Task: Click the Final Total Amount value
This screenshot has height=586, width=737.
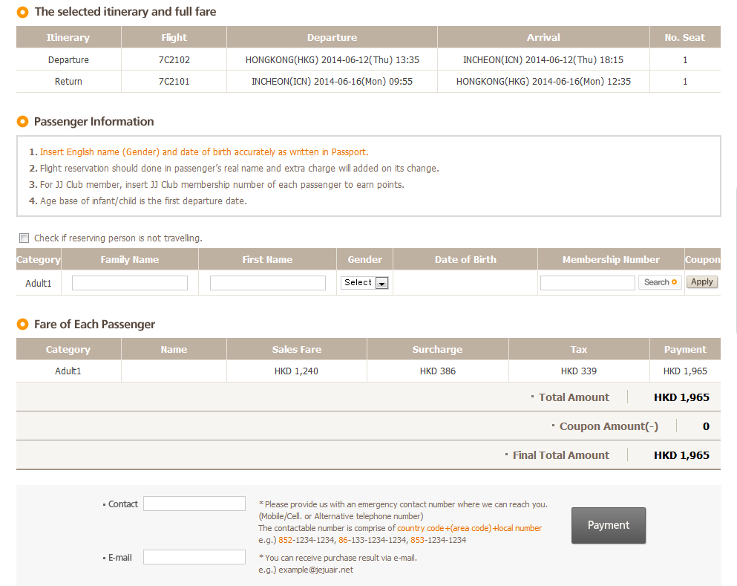Action: (x=681, y=455)
